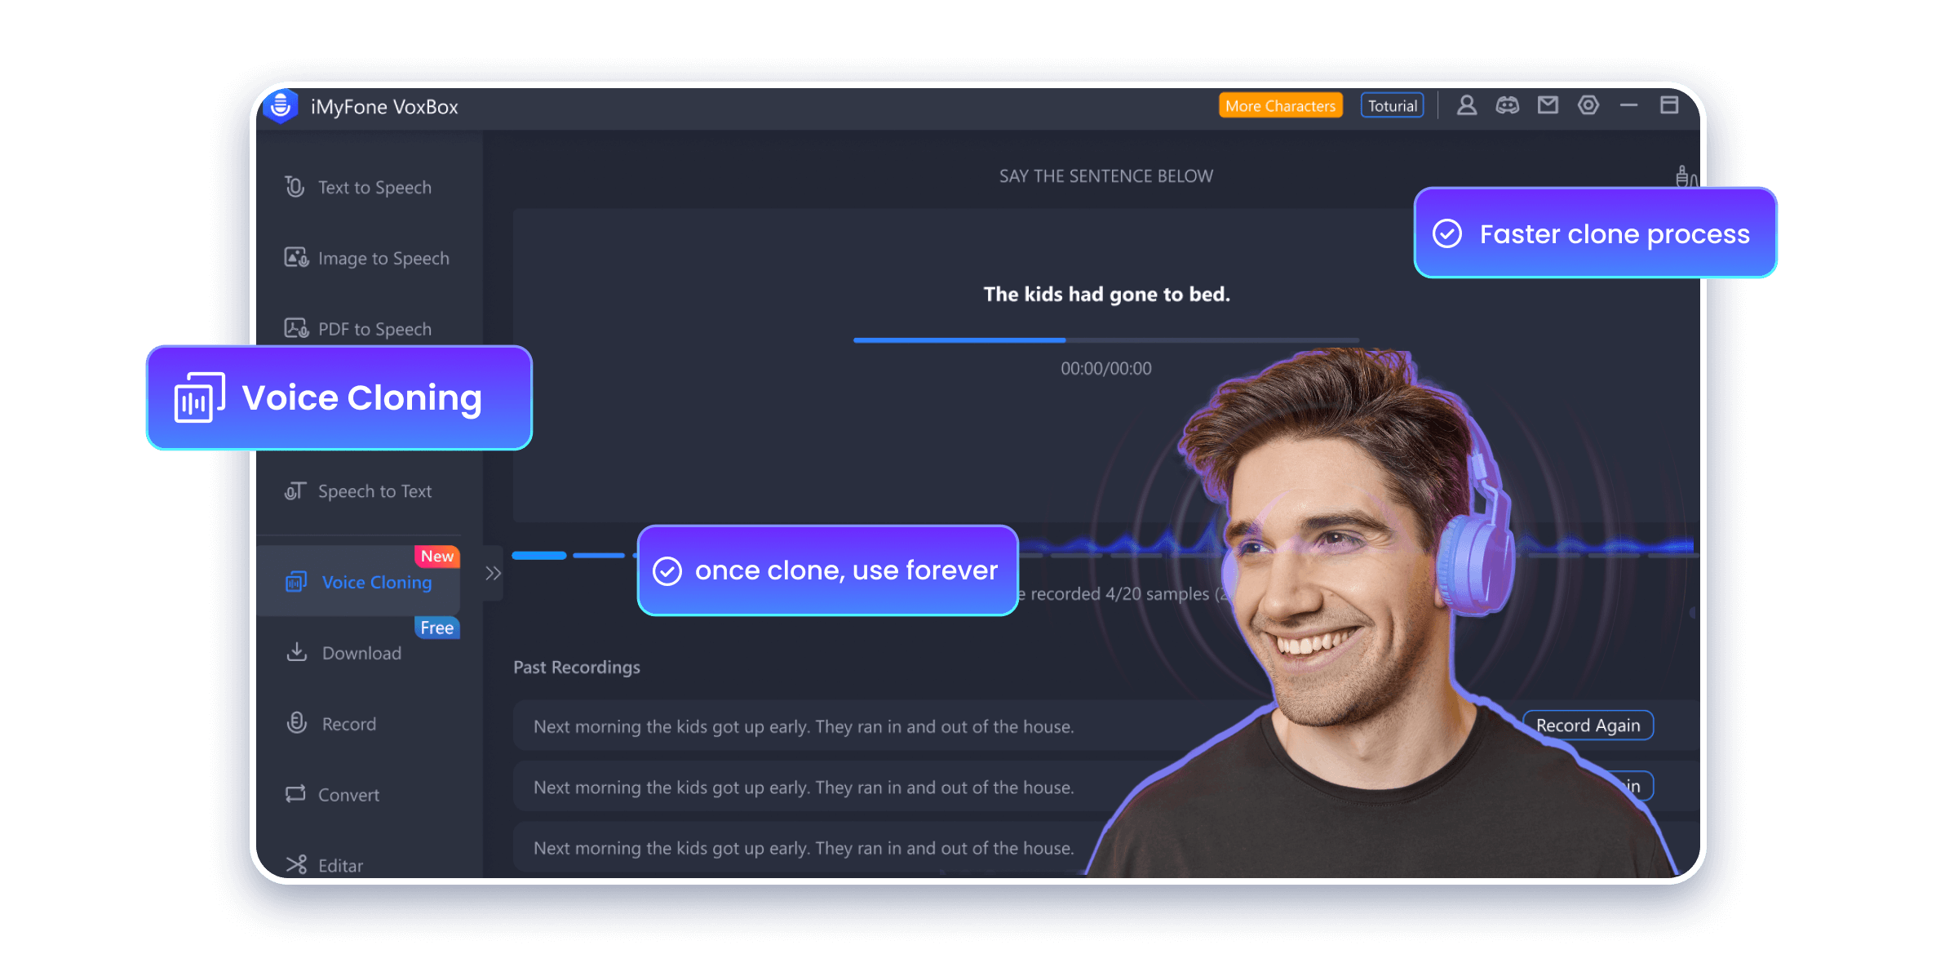The image size is (1958, 963).
Task: Select the Text to Speech tool
Action: 374,186
